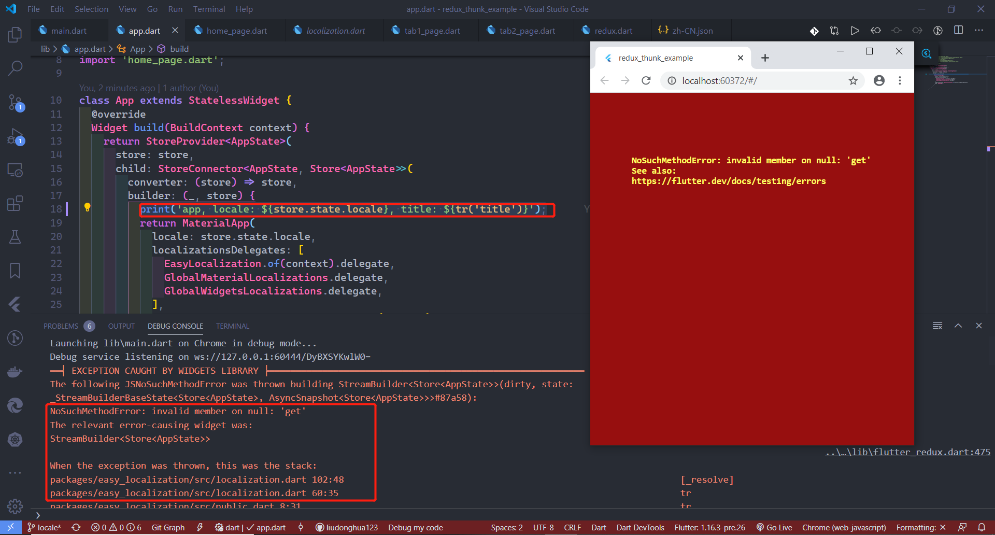The image size is (995, 535).
Task: Start debugging with the Run play icon
Action: point(855,30)
